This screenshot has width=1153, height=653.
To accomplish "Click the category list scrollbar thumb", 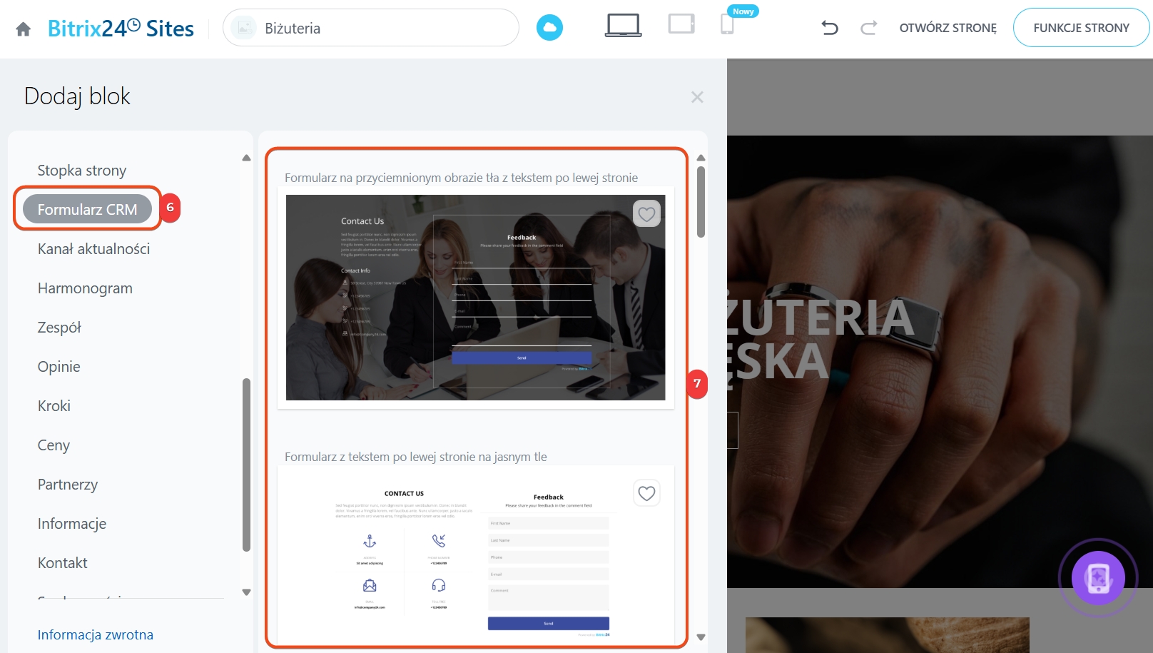I will click(246, 465).
